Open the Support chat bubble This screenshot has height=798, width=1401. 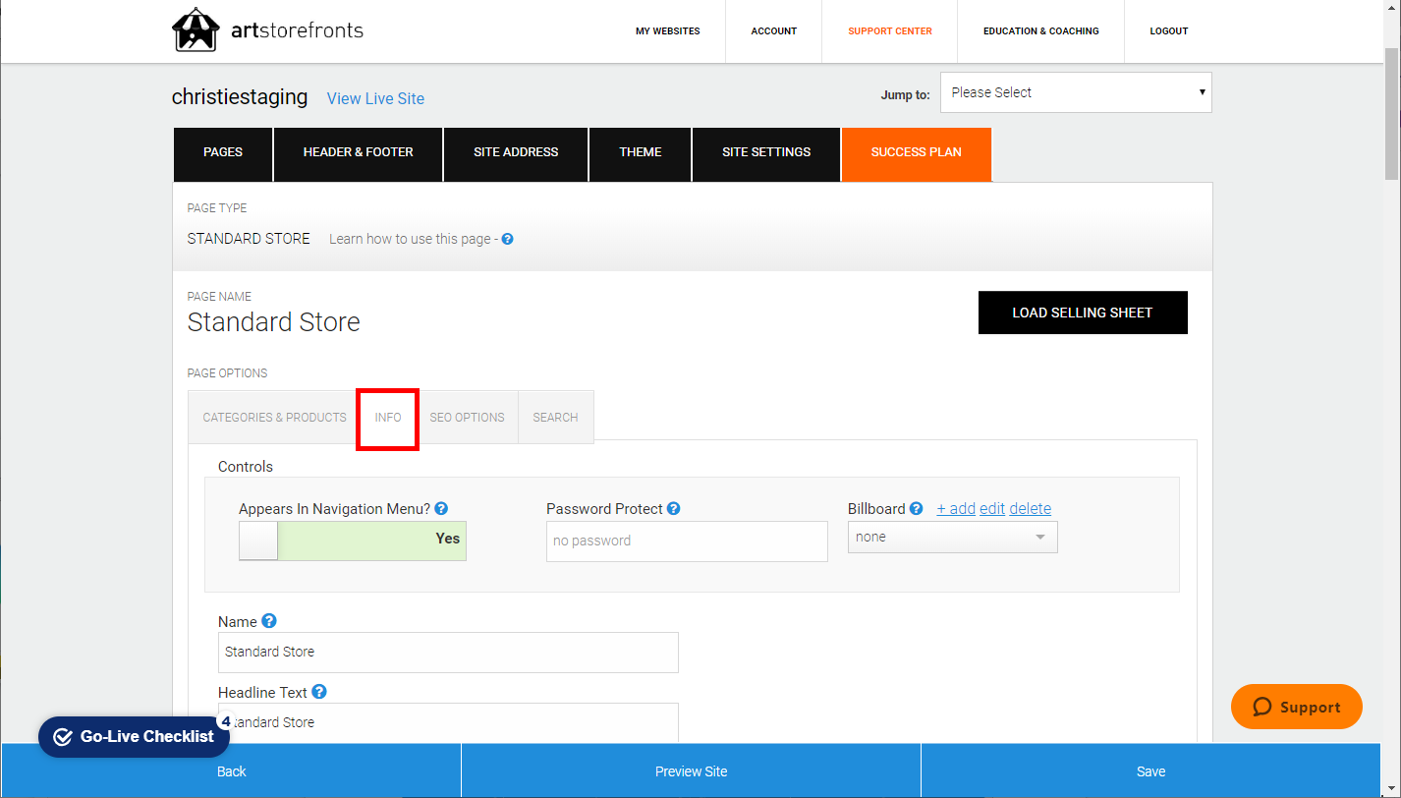1296,707
